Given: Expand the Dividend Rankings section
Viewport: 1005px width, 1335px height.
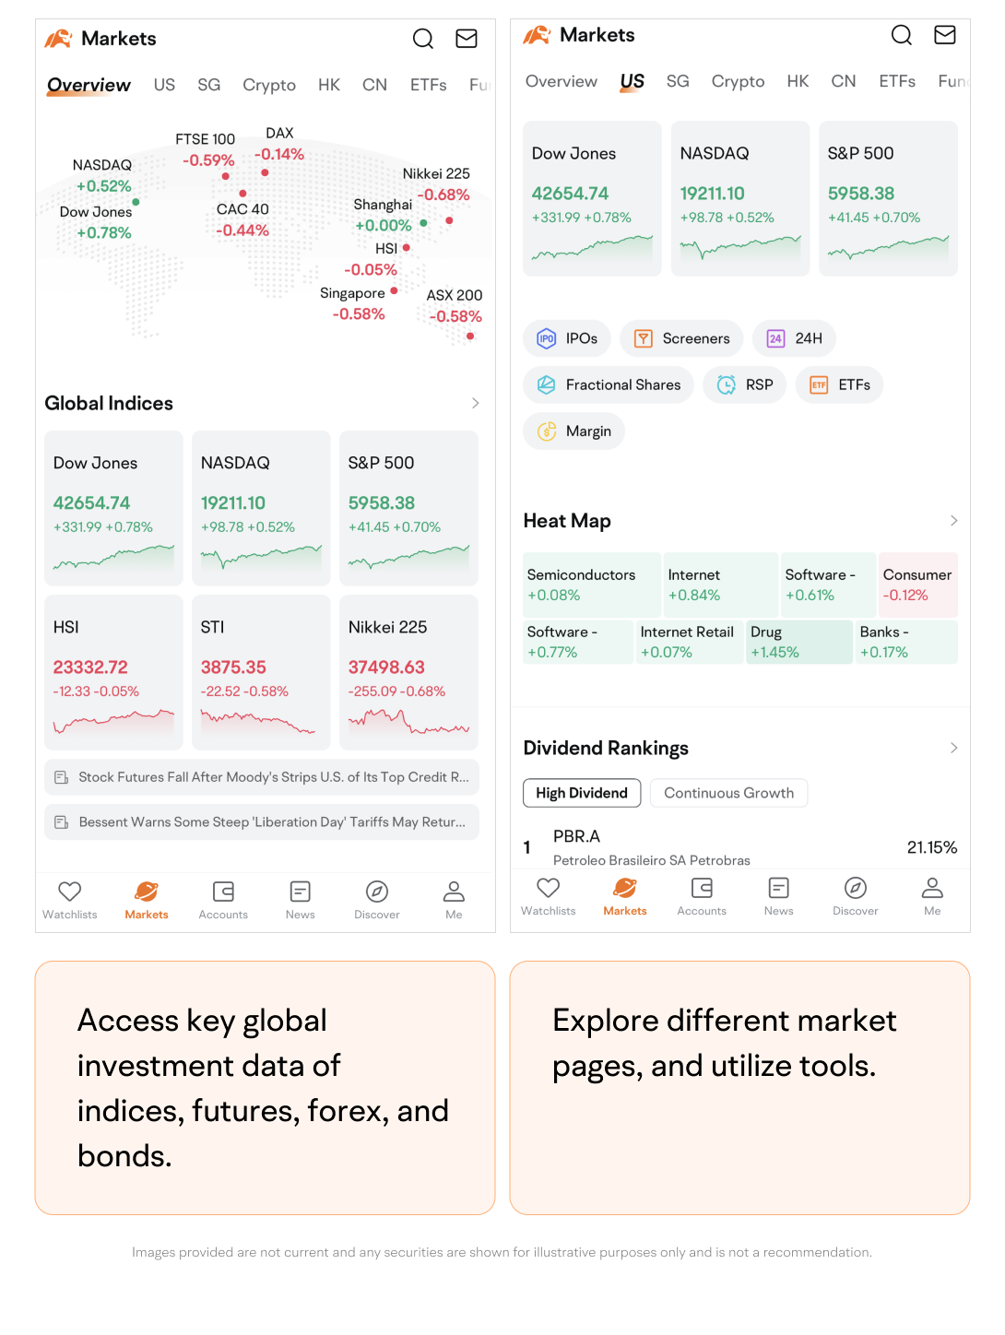Looking at the screenshot, I should coord(953,748).
